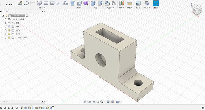Pick the center Rectangle sketch tool

point(52,3)
